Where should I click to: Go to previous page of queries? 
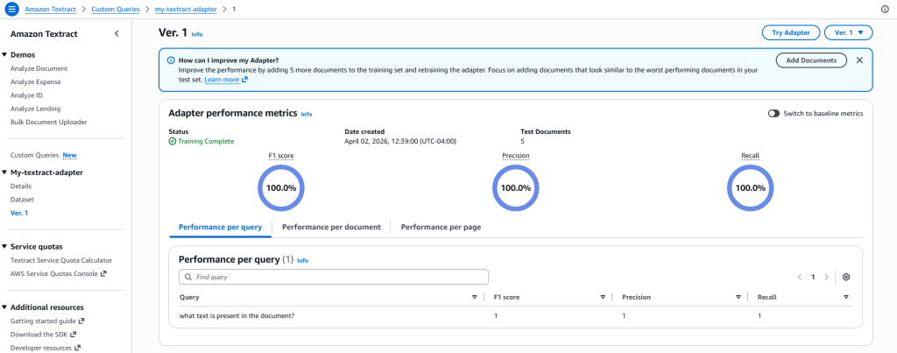click(800, 277)
